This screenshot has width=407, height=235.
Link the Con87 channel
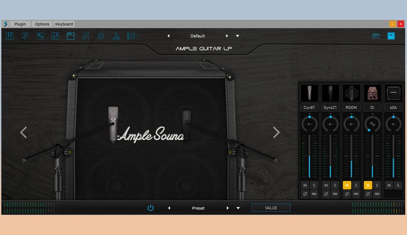coord(314,194)
